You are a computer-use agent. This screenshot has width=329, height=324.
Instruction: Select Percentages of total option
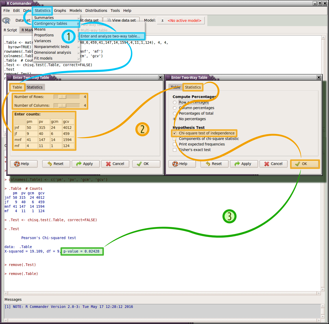[175, 113]
